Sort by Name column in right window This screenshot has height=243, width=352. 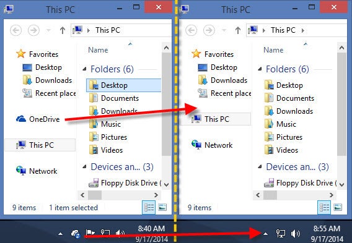tap(273, 50)
